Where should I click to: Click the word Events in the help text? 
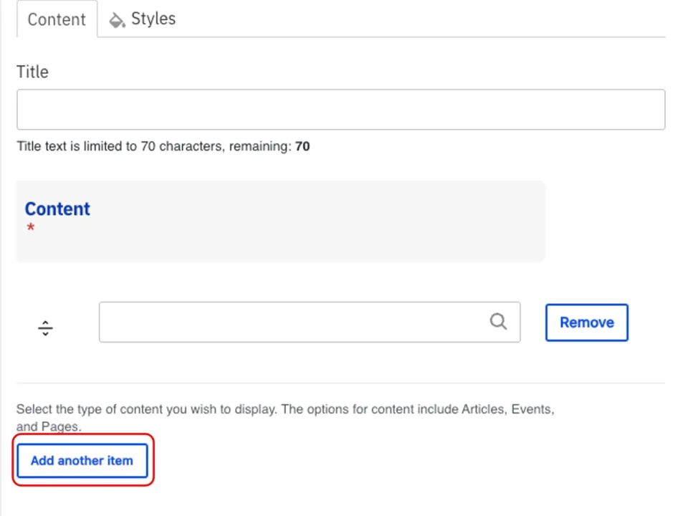(x=531, y=410)
